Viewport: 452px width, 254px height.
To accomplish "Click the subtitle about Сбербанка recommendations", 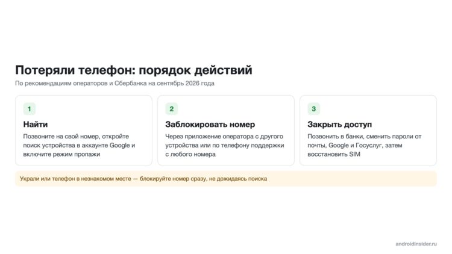I will pos(115,83).
